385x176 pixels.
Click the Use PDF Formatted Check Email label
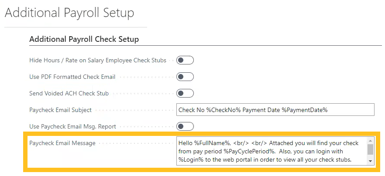(72, 77)
